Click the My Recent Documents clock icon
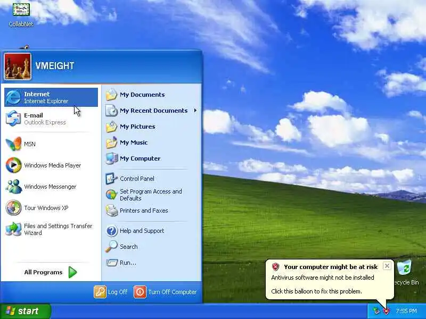 (111, 111)
